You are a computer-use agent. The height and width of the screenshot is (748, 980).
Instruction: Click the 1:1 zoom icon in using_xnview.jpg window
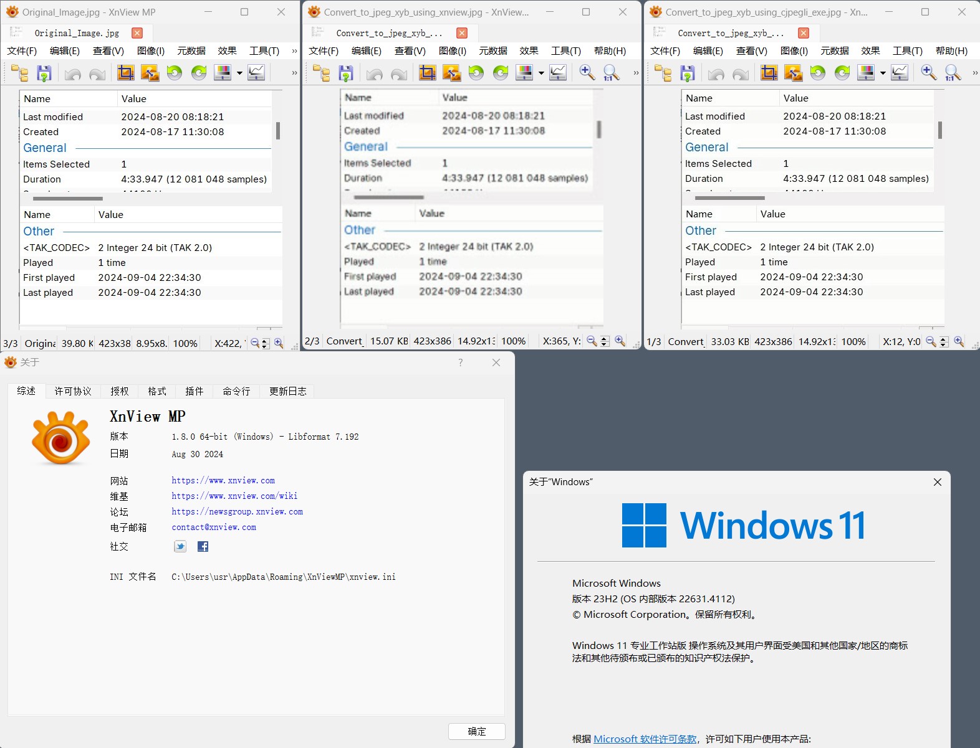pyautogui.click(x=611, y=73)
